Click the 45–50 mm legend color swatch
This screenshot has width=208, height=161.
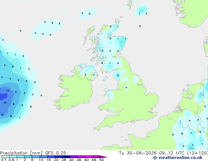(96, 157)
